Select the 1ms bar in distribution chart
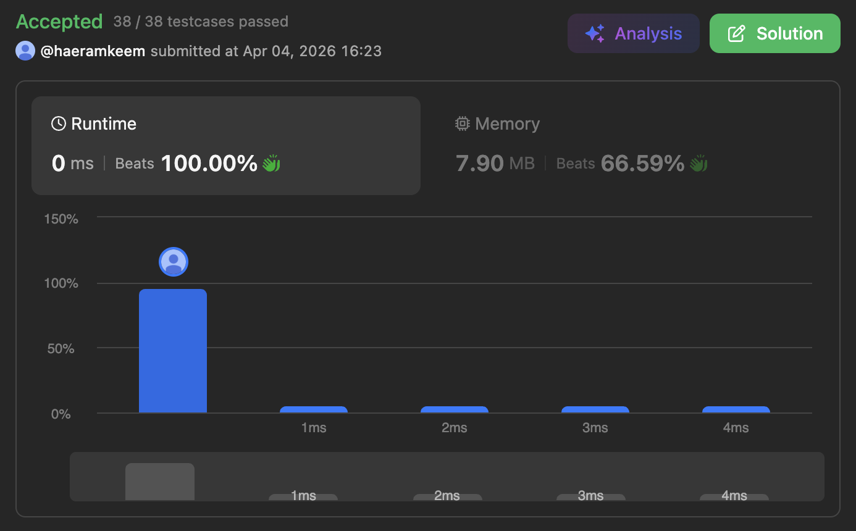Screen dimensions: 856x531 (314, 409)
